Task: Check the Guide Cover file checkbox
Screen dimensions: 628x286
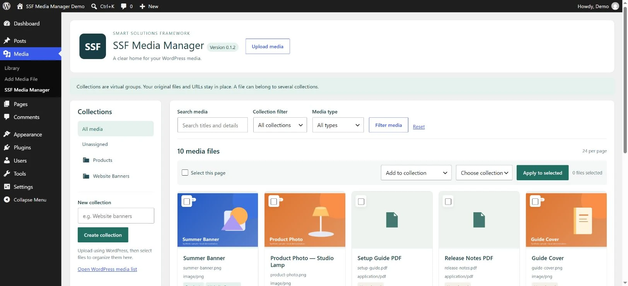Action: point(535,201)
